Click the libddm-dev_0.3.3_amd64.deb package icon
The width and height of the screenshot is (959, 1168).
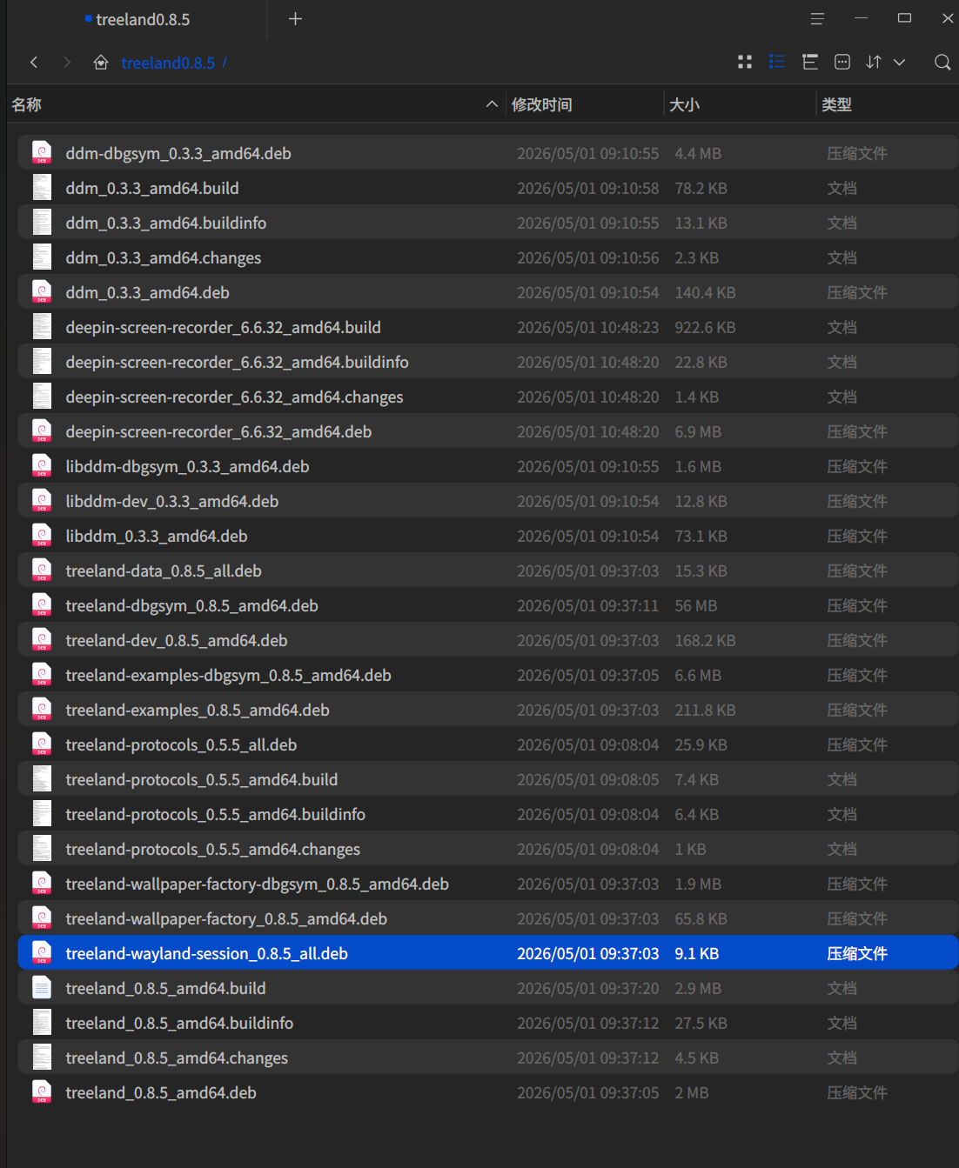(x=42, y=500)
